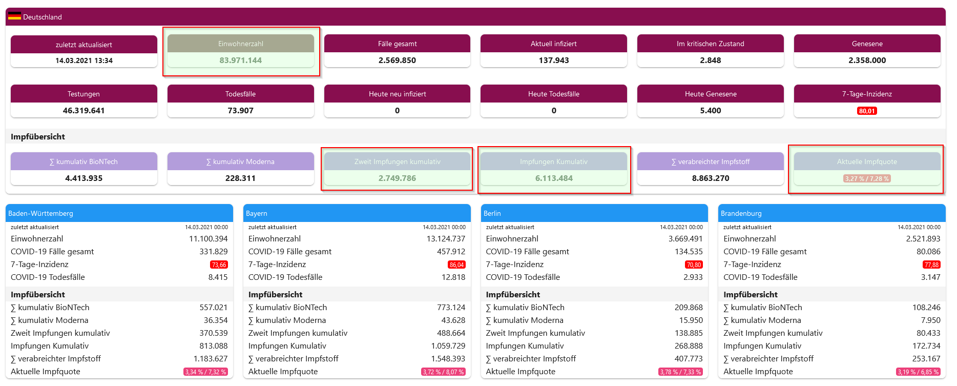The height and width of the screenshot is (386, 957).
Task: Select the Im kritischen Zustand card header
Action: point(711,44)
